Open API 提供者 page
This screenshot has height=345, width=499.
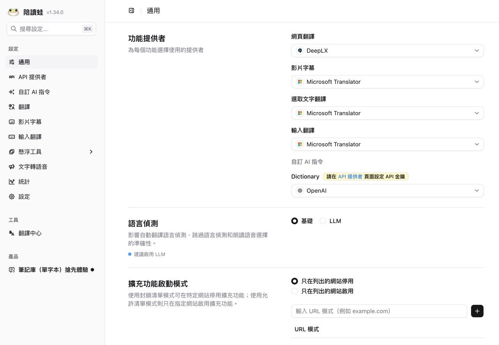[x=51, y=77]
